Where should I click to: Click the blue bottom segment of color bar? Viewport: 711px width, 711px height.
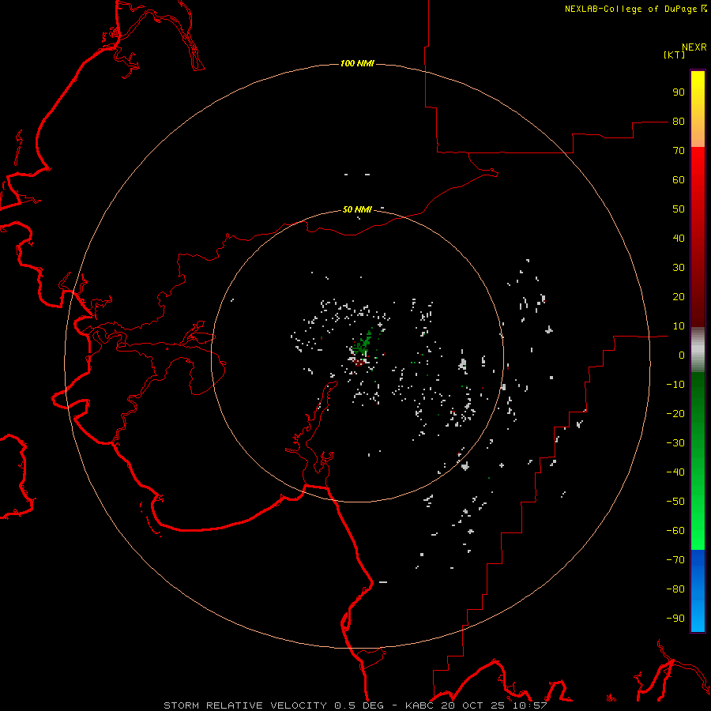tap(698, 590)
